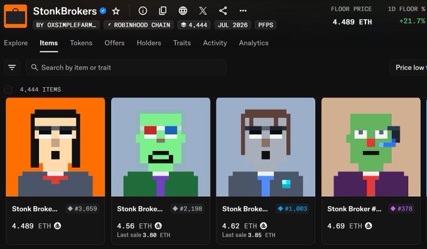Select the Items tab

(x=49, y=43)
